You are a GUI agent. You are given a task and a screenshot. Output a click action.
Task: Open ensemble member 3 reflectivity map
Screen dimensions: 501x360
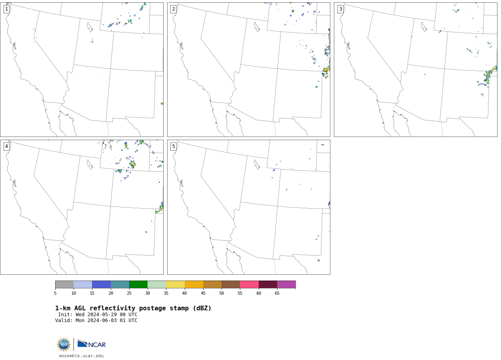416,70
